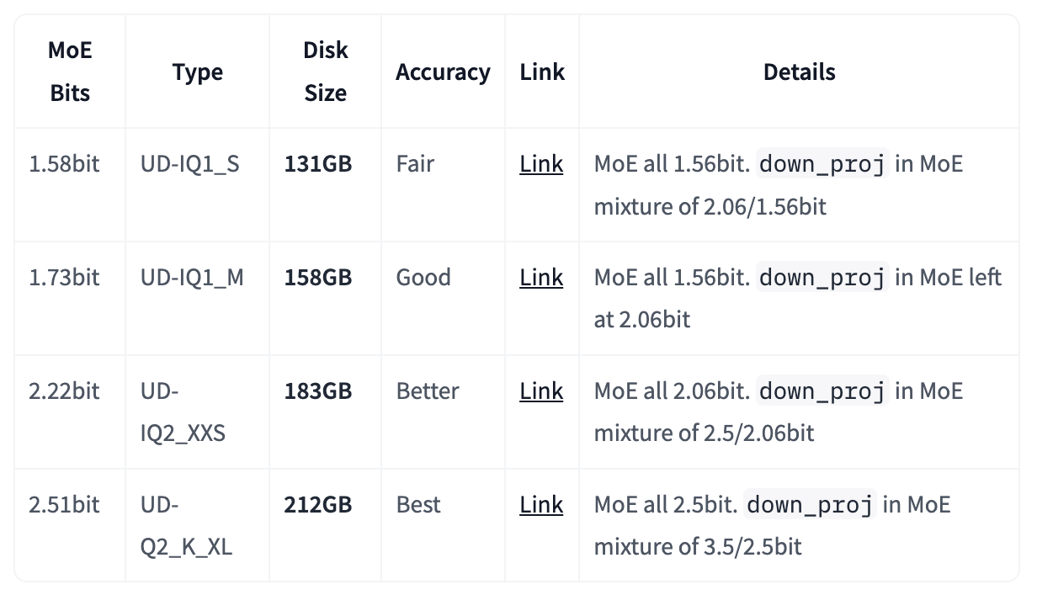
Task: Select the 2.51bit MoE Bits cell
Action: (x=64, y=505)
